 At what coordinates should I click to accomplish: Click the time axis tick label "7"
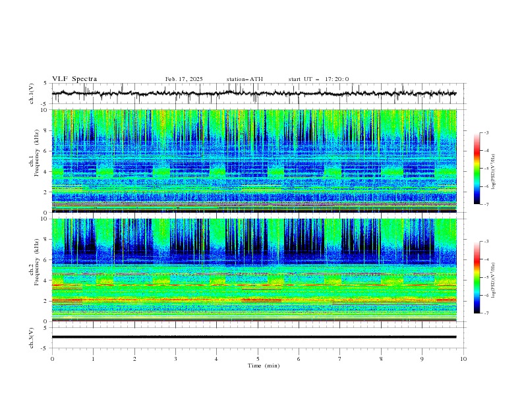point(340,359)
